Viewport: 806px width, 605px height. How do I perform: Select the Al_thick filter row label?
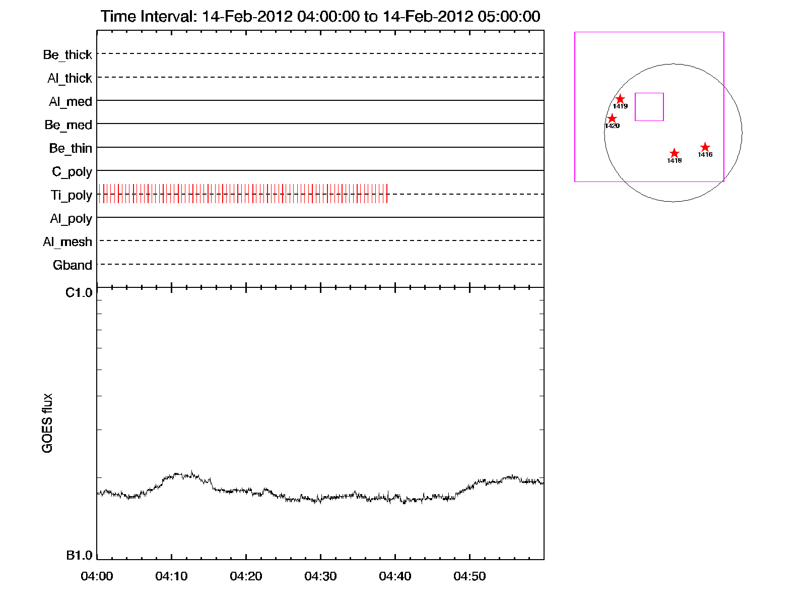(70, 78)
